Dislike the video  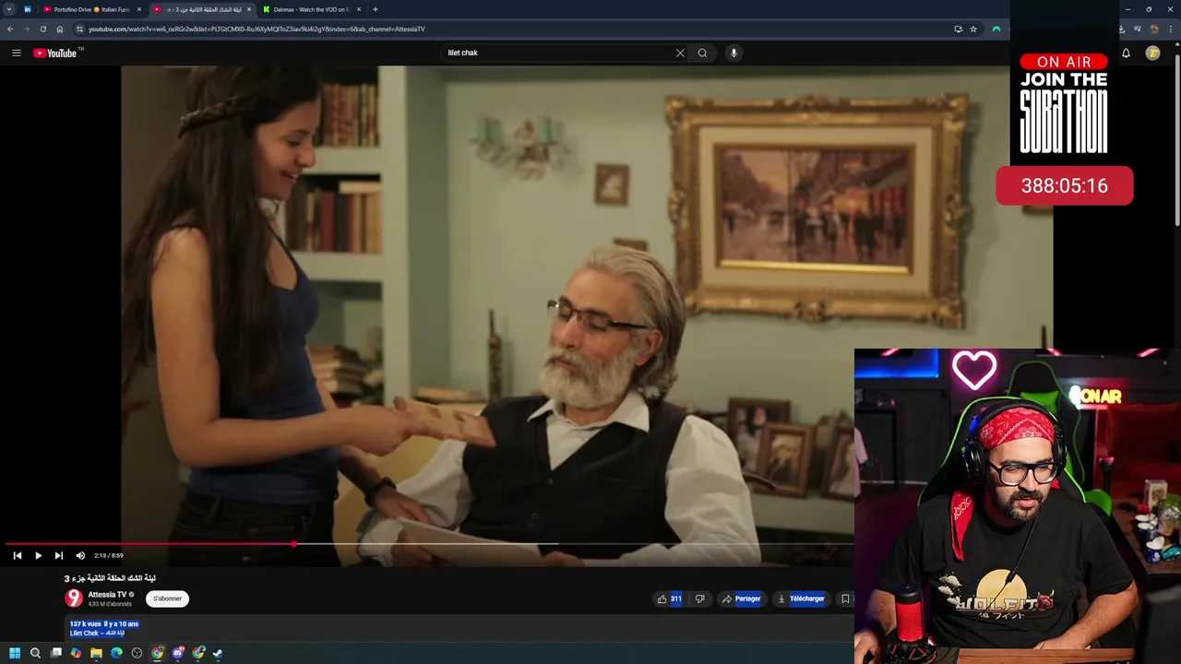(x=699, y=599)
